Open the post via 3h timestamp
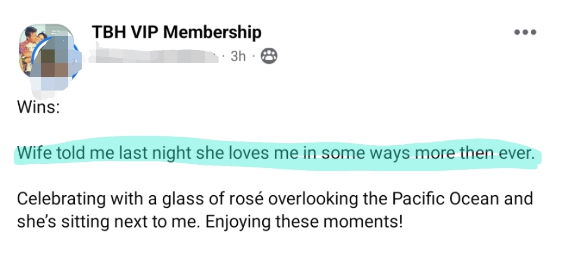This screenshot has width=562, height=256. pos(238,56)
